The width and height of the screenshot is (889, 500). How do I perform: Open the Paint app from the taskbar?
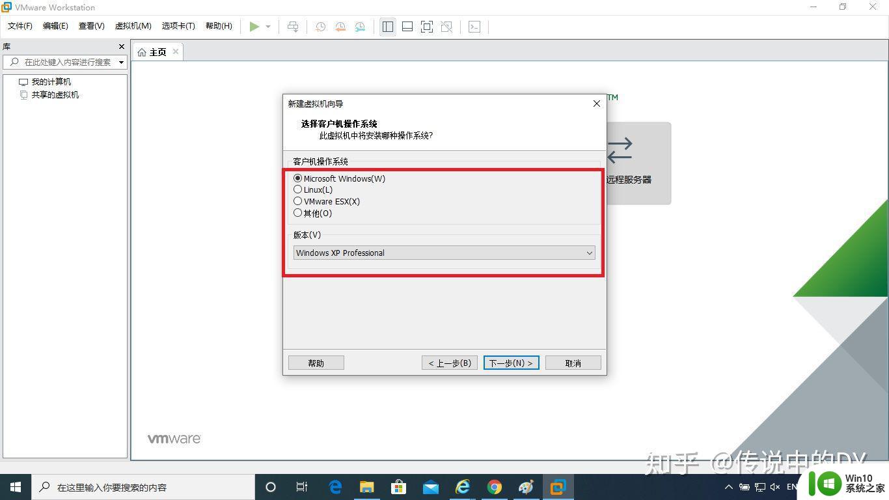coord(526,487)
